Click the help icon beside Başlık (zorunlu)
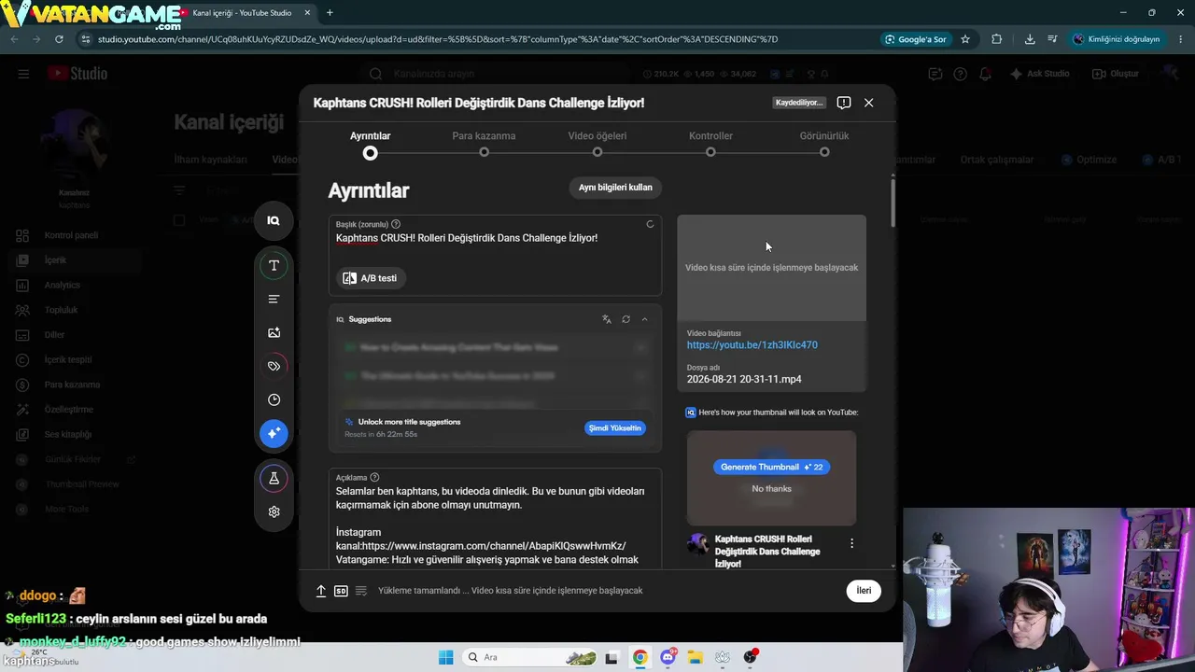Image resolution: width=1195 pixels, height=672 pixels. coord(396,224)
